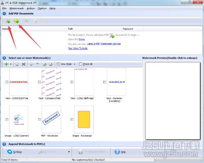The image size is (204, 163).
Task: Open the Watermark menu
Action: tap(16, 8)
